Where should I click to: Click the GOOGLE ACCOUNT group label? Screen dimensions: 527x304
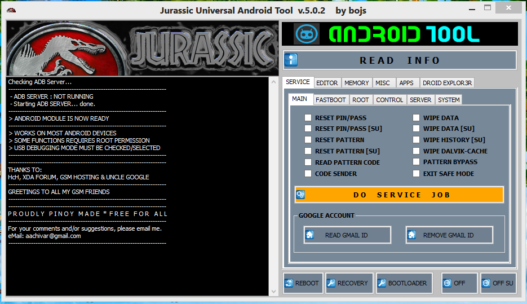[326, 215]
